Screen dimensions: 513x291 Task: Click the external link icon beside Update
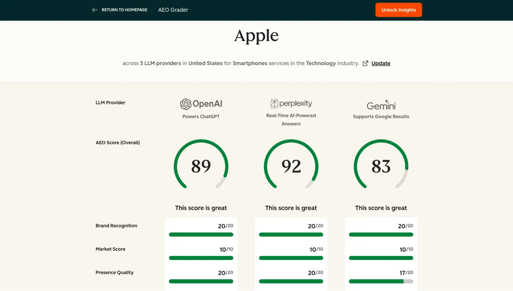click(x=365, y=63)
